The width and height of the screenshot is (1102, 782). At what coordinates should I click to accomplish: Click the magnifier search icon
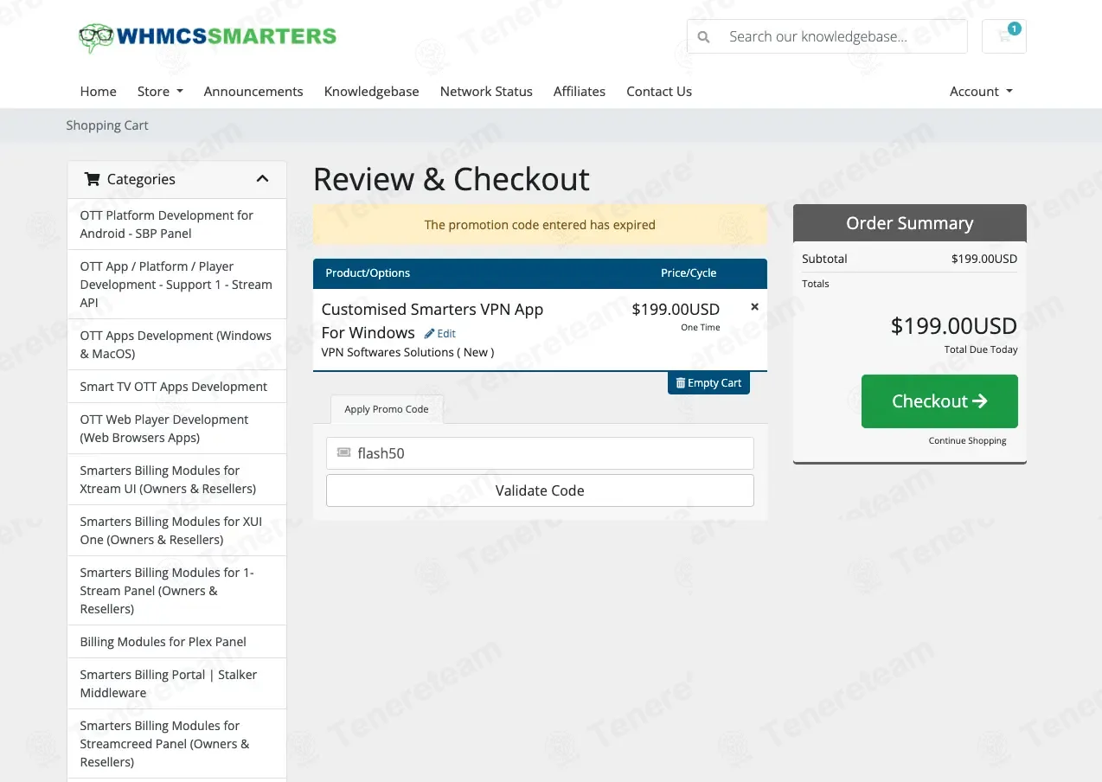click(x=704, y=37)
